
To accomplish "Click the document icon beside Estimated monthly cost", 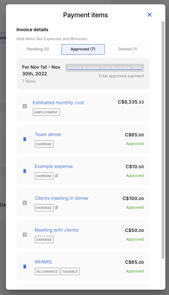I will tap(25, 106).
